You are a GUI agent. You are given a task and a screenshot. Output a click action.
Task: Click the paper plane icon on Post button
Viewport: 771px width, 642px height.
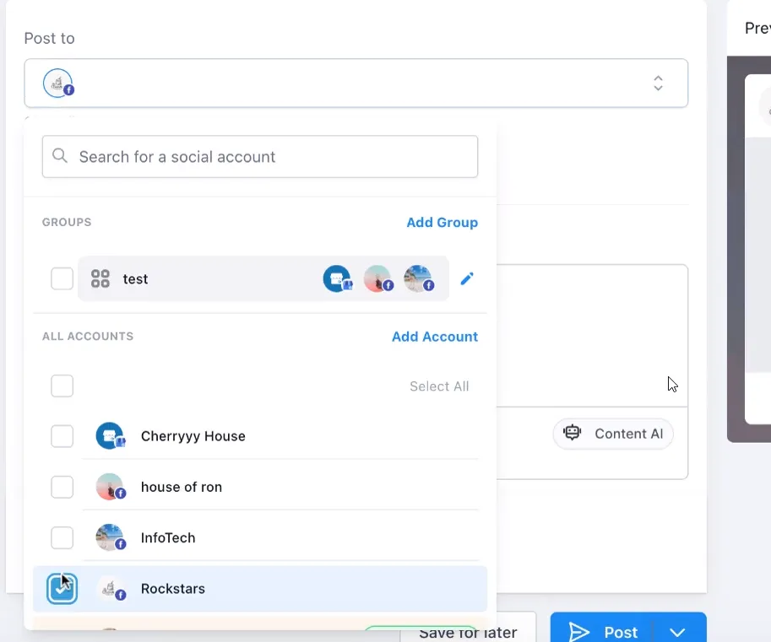click(578, 632)
